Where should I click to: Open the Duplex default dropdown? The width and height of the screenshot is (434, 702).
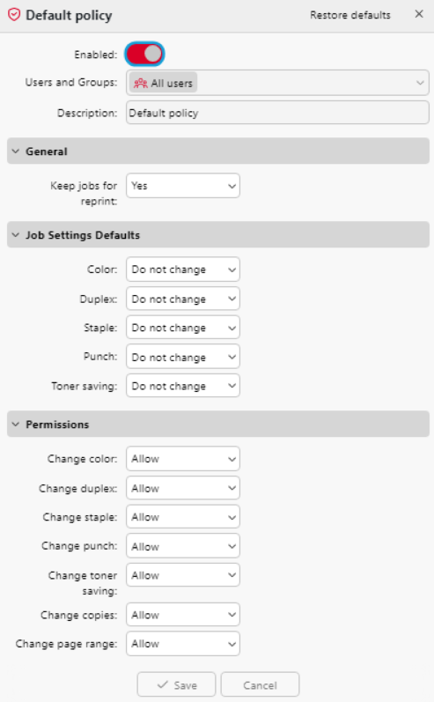pos(183,299)
